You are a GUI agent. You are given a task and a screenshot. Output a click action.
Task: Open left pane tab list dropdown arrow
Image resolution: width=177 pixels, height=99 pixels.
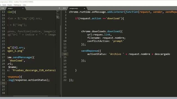[x=59, y=8]
